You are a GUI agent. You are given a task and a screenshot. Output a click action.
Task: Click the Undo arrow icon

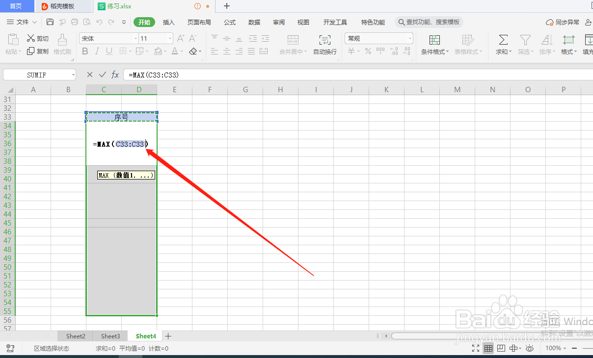click(100, 22)
